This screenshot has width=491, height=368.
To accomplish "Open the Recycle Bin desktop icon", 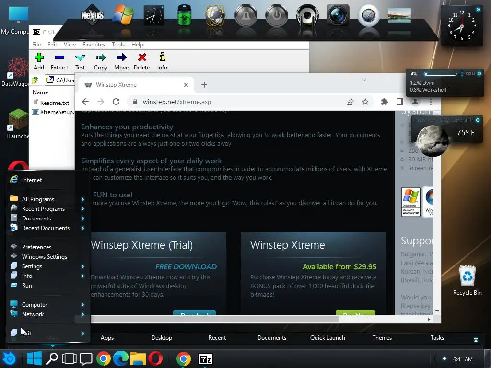I will pyautogui.click(x=467, y=281).
